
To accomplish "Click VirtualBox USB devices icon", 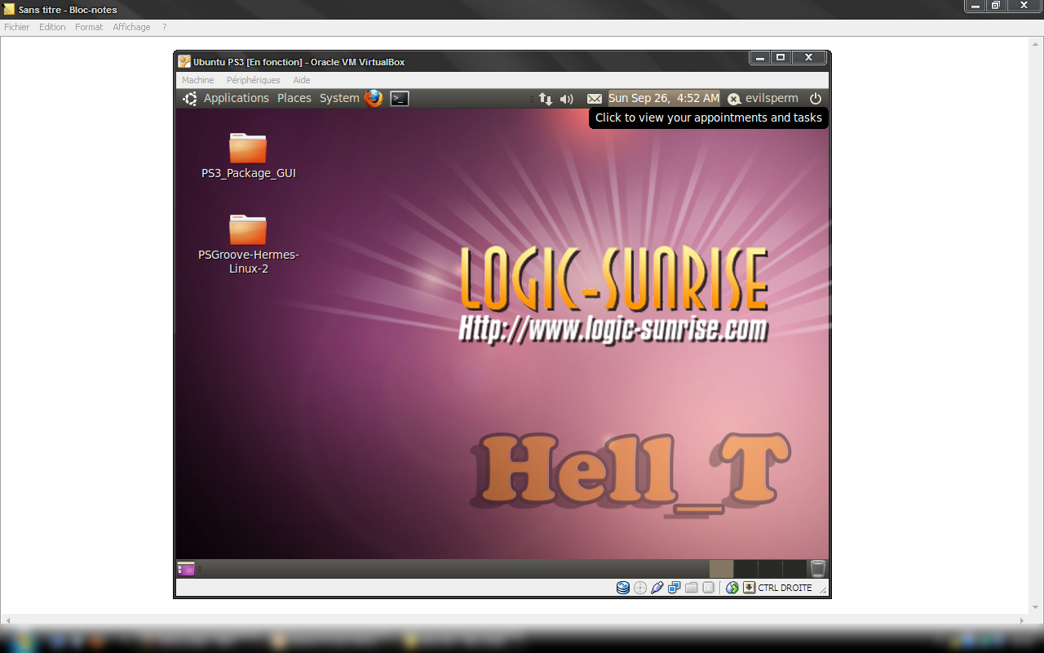I will coord(657,588).
